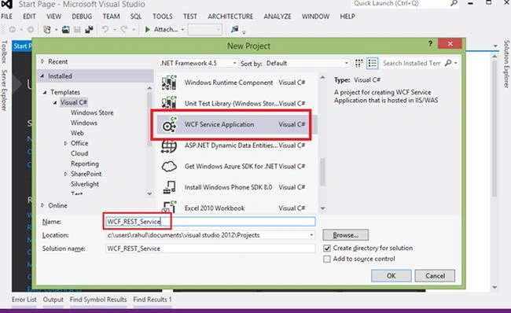Screen dimensions: 511x313
Task: Click the OK button
Action: (391, 276)
